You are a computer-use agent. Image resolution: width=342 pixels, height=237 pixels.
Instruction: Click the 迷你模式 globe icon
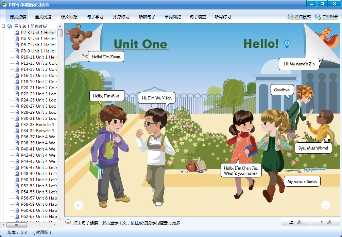pos(291,17)
